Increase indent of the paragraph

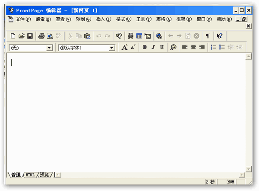(239, 47)
